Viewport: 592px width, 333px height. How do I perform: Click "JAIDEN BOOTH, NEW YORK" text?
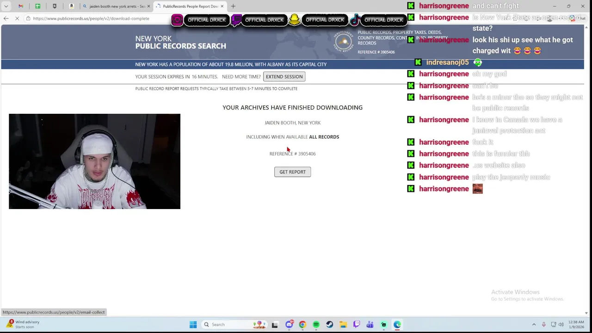292,123
